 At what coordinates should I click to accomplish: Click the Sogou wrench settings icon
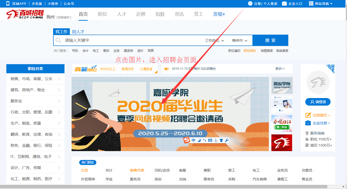(x=227, y=140)
